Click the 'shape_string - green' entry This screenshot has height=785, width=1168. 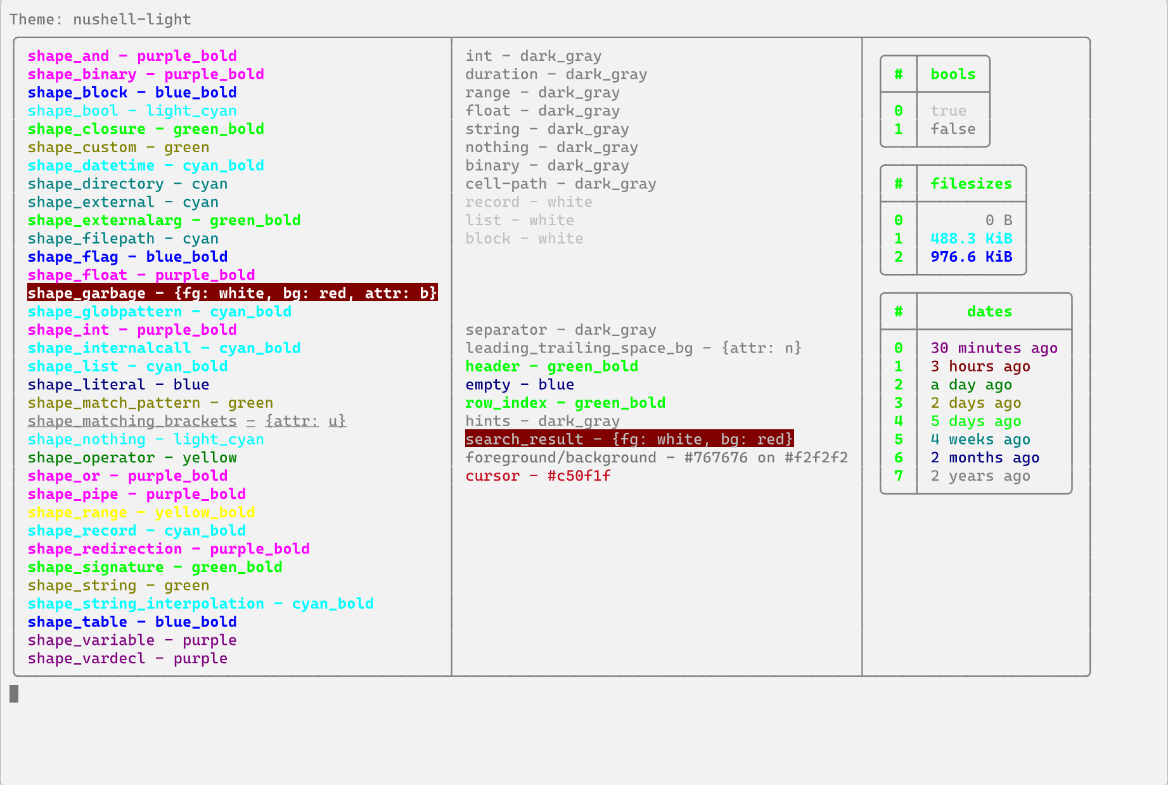coord(119,586)
